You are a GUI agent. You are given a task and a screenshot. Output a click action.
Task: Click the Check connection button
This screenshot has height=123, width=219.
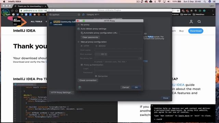88,81
